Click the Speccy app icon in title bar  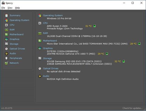[3, 3]
